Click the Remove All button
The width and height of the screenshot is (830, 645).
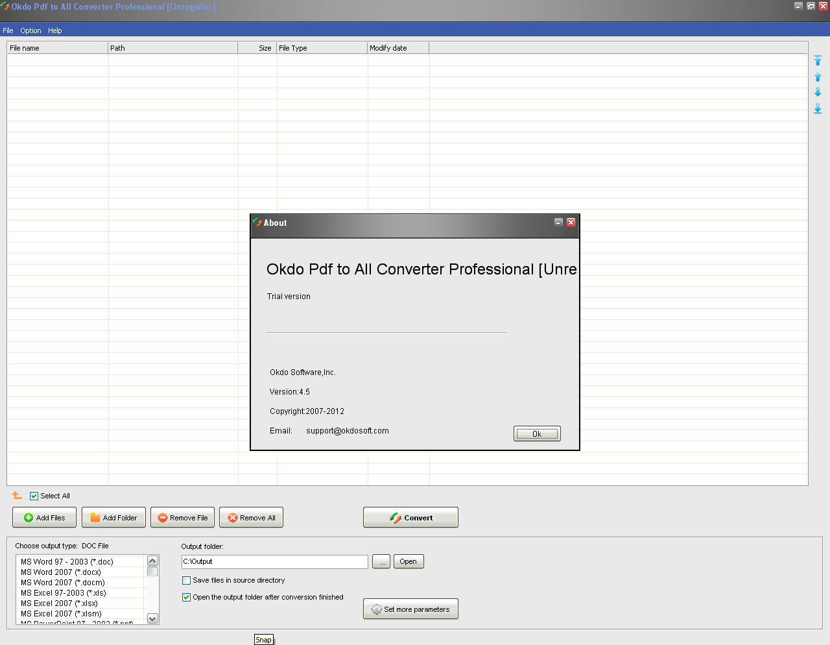[x=252, y=518]
